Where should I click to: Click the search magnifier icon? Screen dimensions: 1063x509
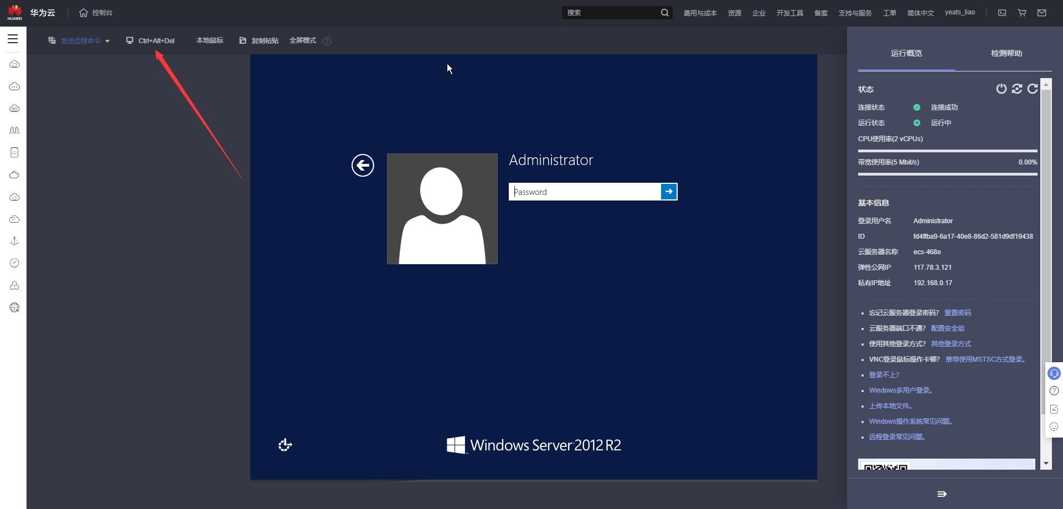(664, 13)
